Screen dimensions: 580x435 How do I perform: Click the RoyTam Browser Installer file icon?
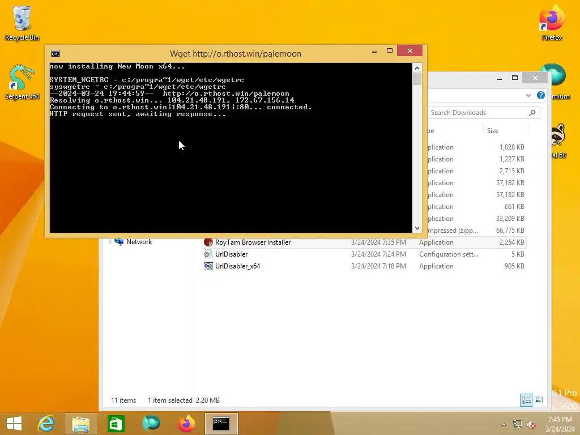pos(208,242)
